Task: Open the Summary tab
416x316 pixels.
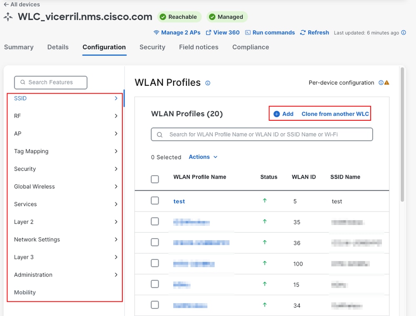Action: tap(19, 47)
